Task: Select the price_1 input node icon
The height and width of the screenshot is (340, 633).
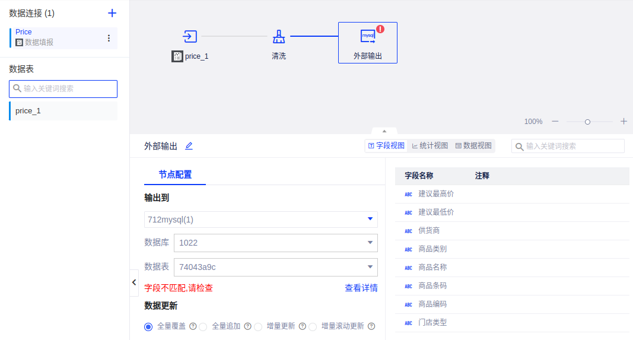Action: pyautogui.click(x=190, y=37)
